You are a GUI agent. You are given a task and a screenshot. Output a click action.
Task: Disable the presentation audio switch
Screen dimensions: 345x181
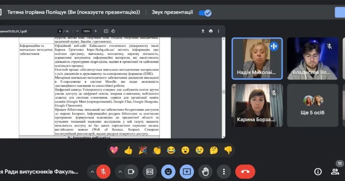[205, 13]
